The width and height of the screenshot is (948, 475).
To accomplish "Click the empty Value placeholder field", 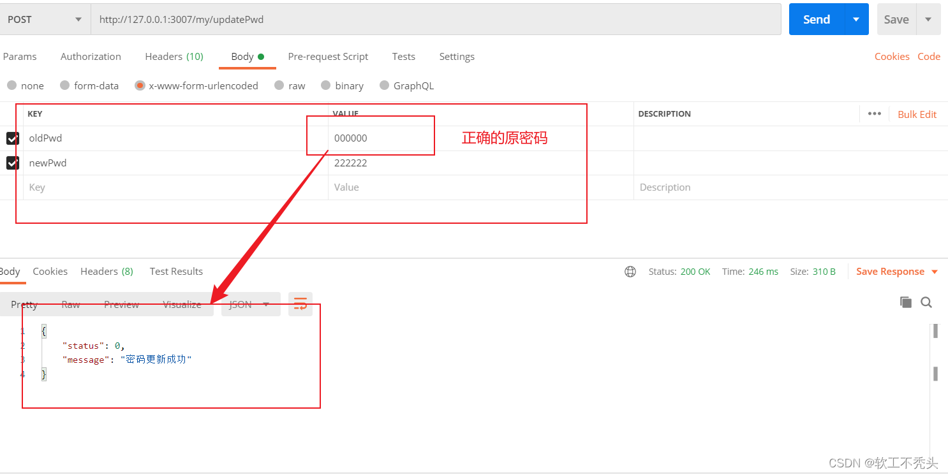I will coord(481,187).
